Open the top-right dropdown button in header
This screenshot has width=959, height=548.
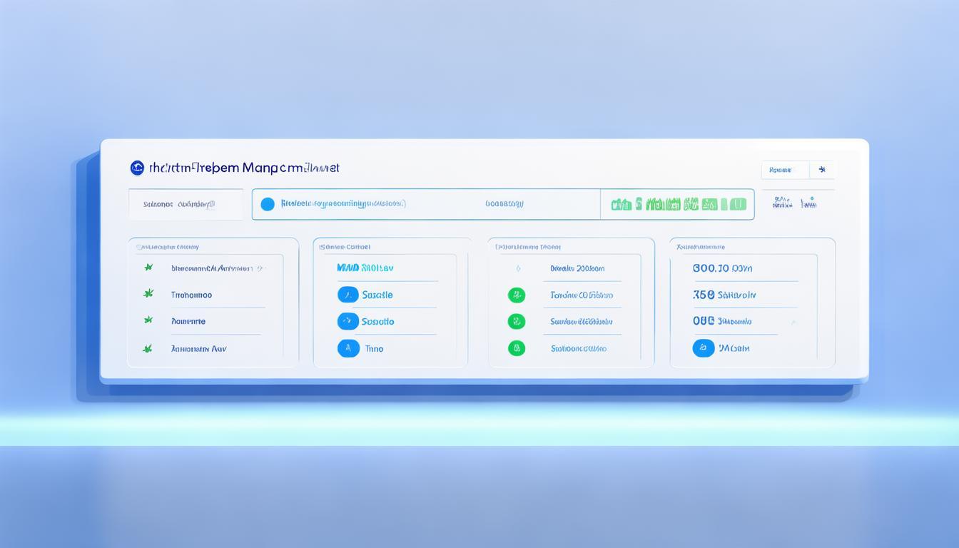pos(785,170)
